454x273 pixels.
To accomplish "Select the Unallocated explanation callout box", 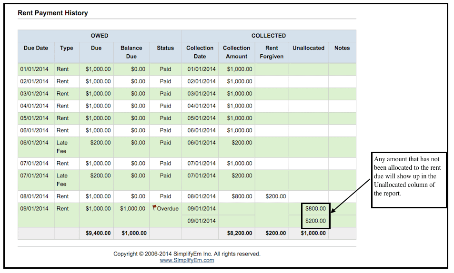I will pyautogui.click(x=409, y=179).
